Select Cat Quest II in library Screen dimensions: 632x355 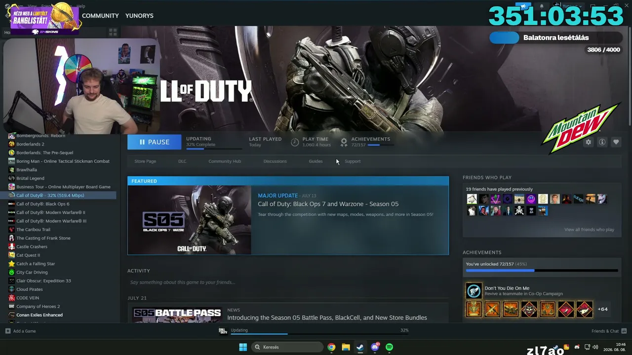tap(28, 255)
